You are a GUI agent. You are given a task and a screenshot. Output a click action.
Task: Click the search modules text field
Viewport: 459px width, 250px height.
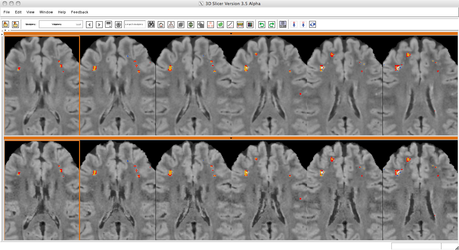tap(135, 24)
